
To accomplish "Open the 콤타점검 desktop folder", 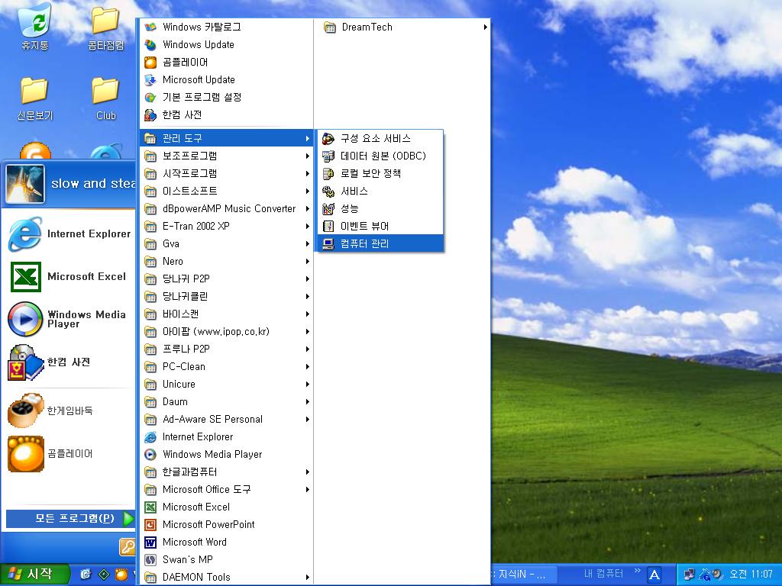I will tap(105, 27).
